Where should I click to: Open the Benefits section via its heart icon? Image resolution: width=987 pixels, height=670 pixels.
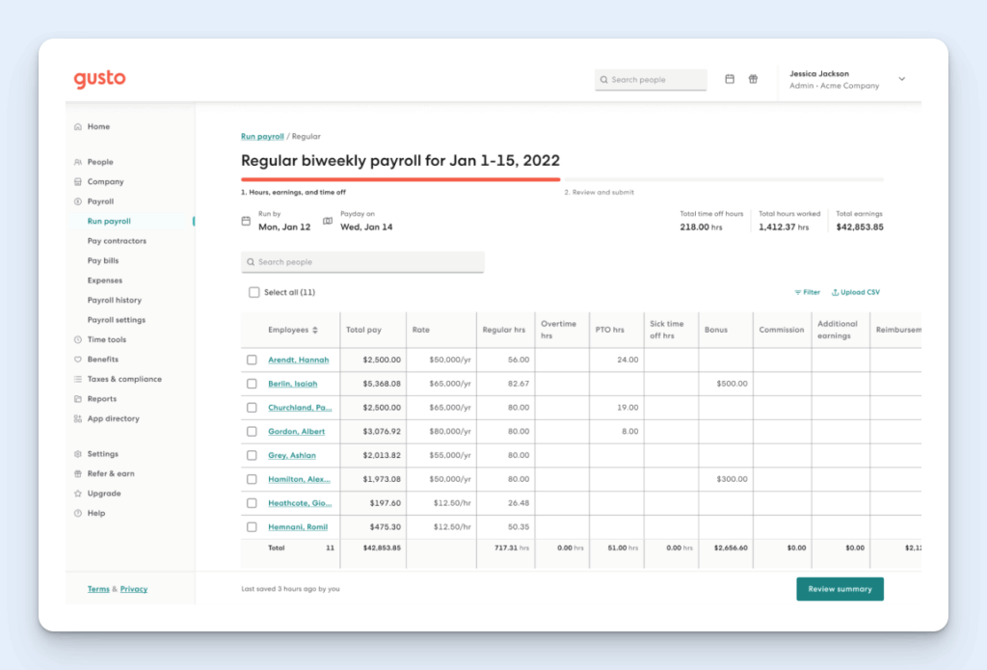coord(77,359)
